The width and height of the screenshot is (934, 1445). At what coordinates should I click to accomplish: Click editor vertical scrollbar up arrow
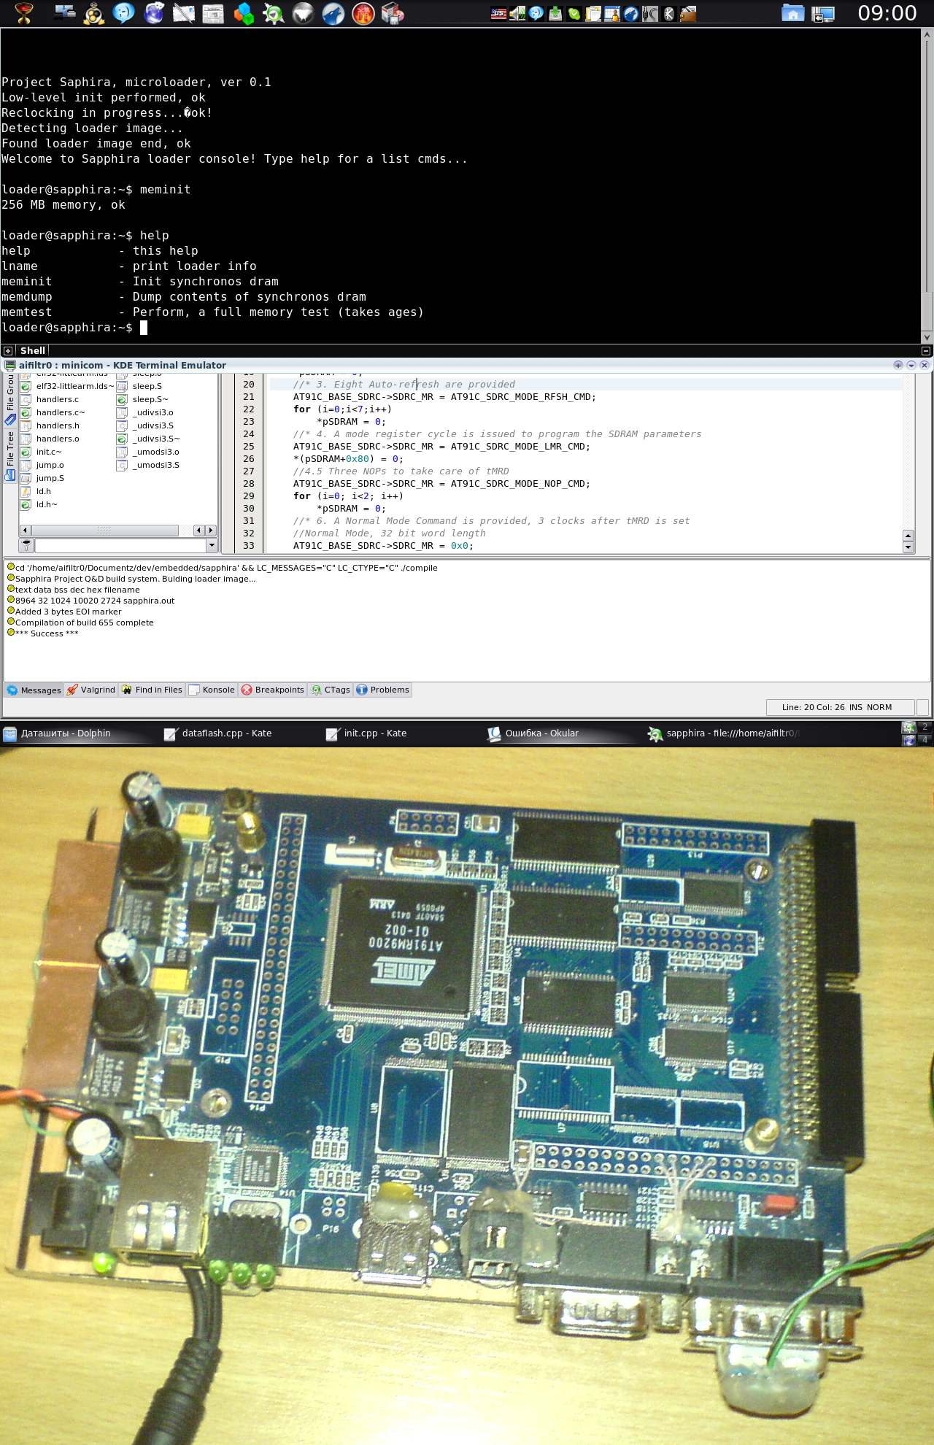tap(908, 536)
